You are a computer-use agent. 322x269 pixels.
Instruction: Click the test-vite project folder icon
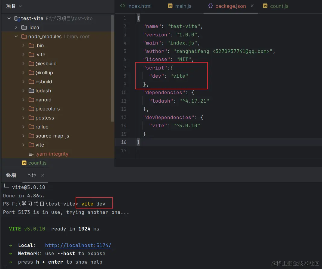pos(17,18)
